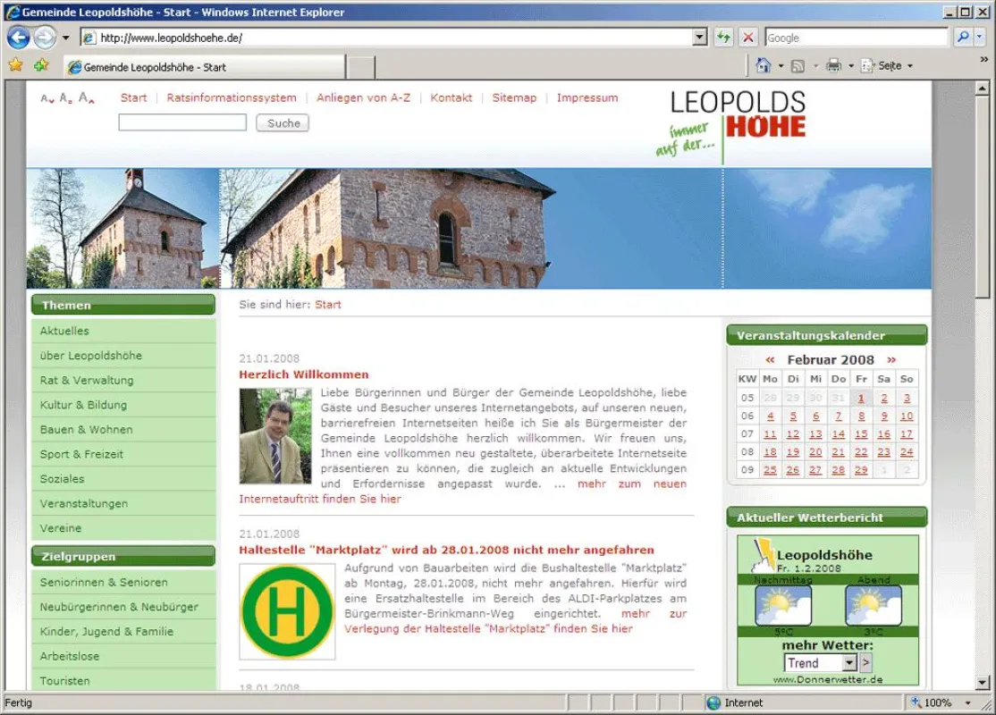Expand the toolbar overflow chevron
Image resolution: width=996 pixels, height=715 pixels.
[x=984, y=59]
